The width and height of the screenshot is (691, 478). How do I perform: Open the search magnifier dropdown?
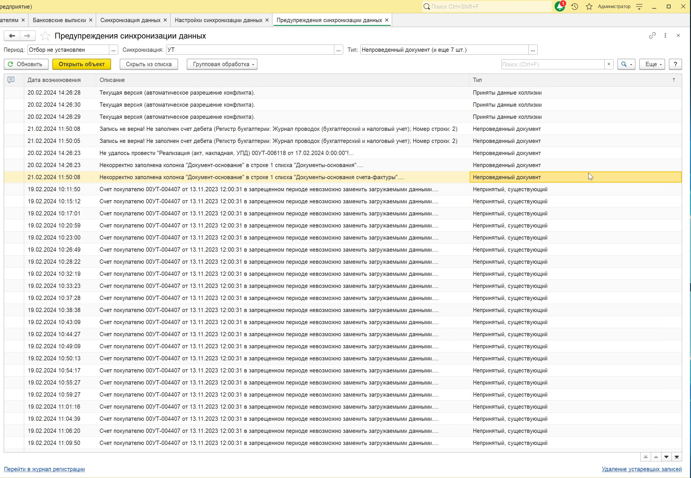[626, 64]
